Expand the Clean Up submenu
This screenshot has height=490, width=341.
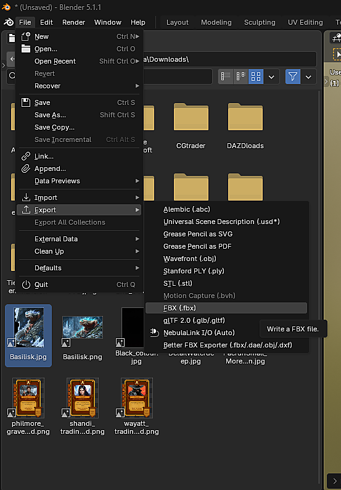point(80,251)
